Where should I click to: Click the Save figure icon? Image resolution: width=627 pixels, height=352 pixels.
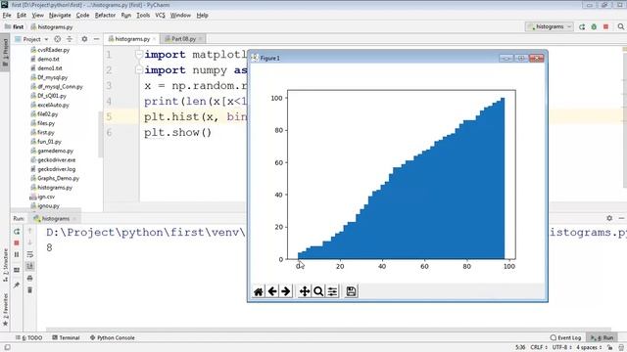(351, 291)
